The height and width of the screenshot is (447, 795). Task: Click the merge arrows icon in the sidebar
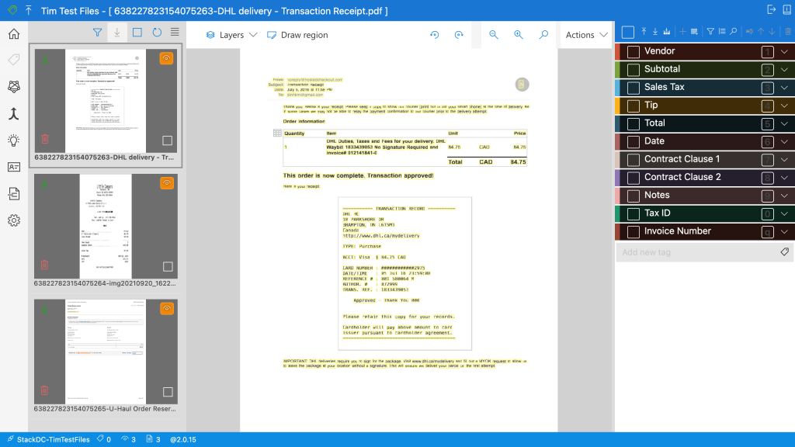(x=14, y=113)
